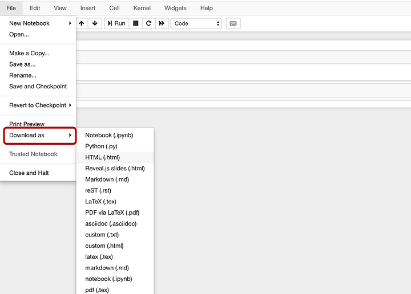Image resolution: width=411 pixels, height=294 pixels.
Task: Interrupt the kernel with stop icon
Action: pyautogui.click(x=136, y=23)
